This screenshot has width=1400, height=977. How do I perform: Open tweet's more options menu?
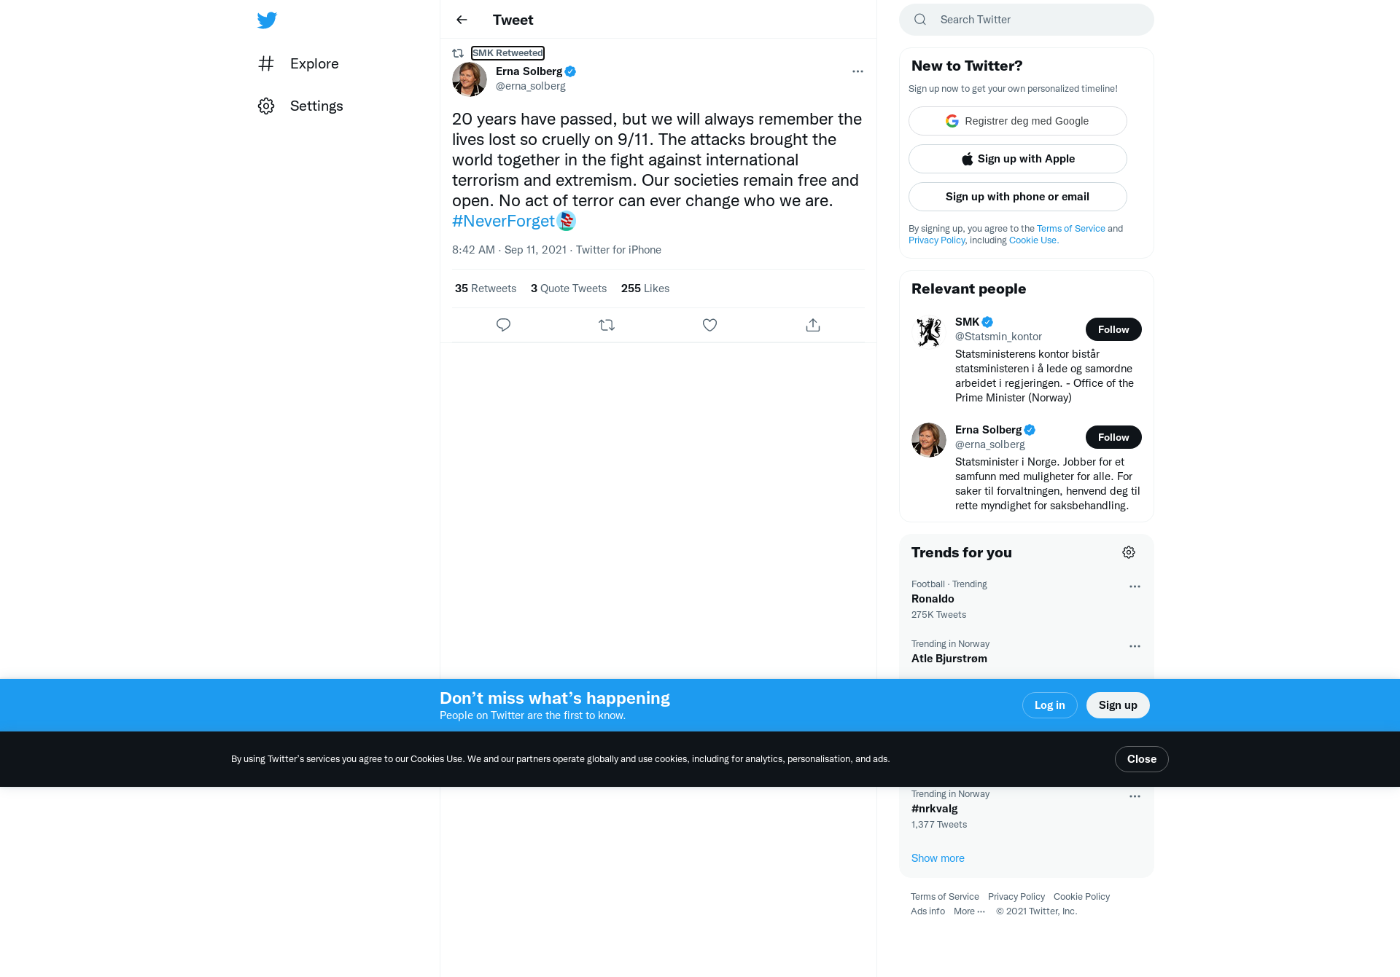(x=857, y=71)
